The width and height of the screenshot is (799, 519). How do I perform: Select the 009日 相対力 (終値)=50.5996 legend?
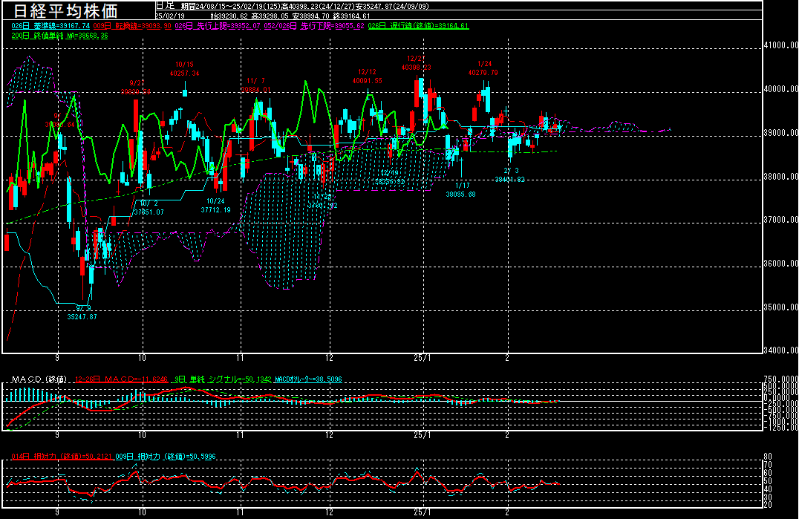pos(166,457)
